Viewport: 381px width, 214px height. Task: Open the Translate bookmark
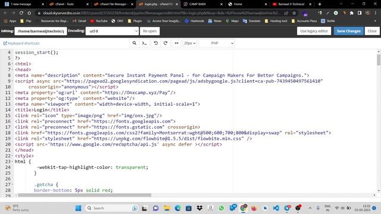click(x=252, y=21)
